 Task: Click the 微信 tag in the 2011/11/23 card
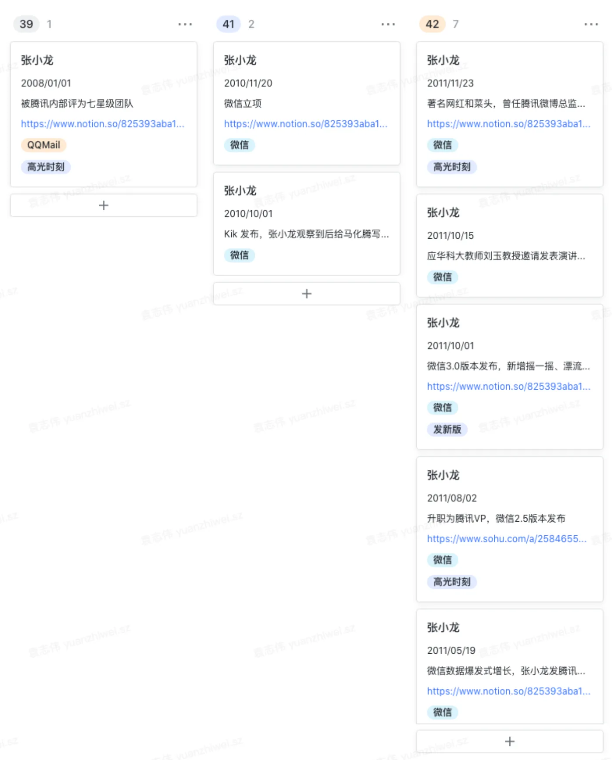[x=442, y=145]
